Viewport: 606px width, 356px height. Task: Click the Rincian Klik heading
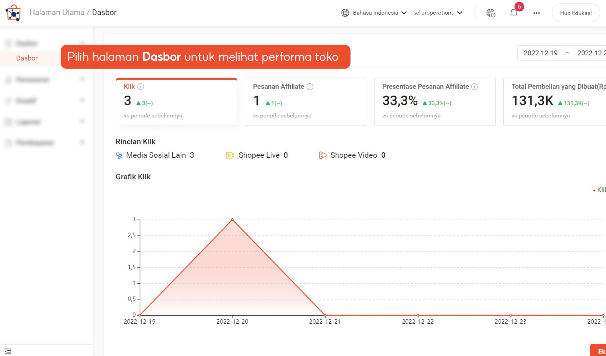click(x=135, y=141)
